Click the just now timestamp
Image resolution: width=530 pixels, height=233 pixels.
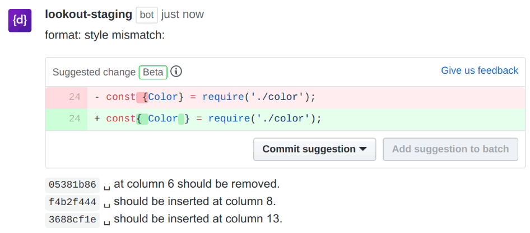(183, 15)
